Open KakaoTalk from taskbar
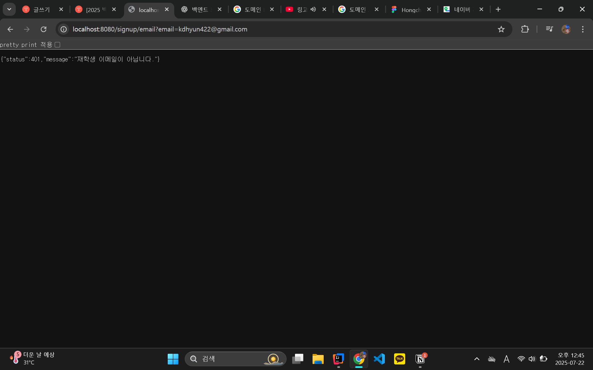 click(399, 359)
